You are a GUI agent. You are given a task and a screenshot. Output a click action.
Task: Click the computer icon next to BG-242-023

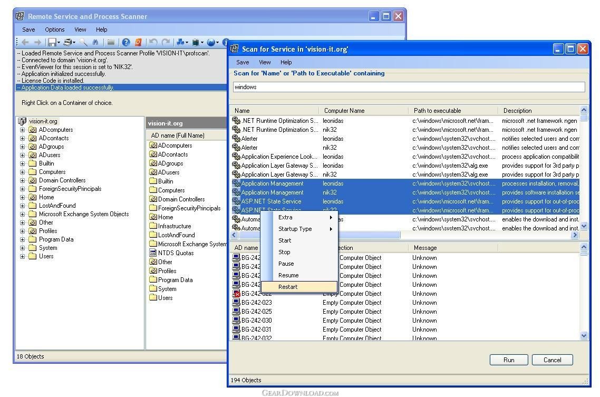coord(236,303)
